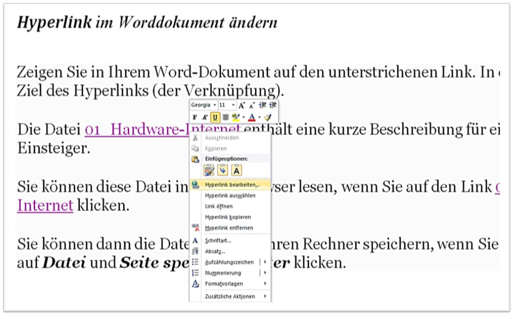Expand the Formatvorlagen submenu

pyautogui.click(x=225, y=283)
